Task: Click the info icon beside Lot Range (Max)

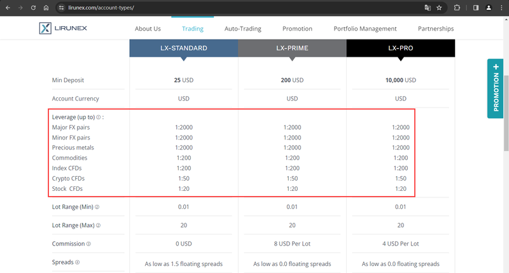Action: tap(98, 225)
